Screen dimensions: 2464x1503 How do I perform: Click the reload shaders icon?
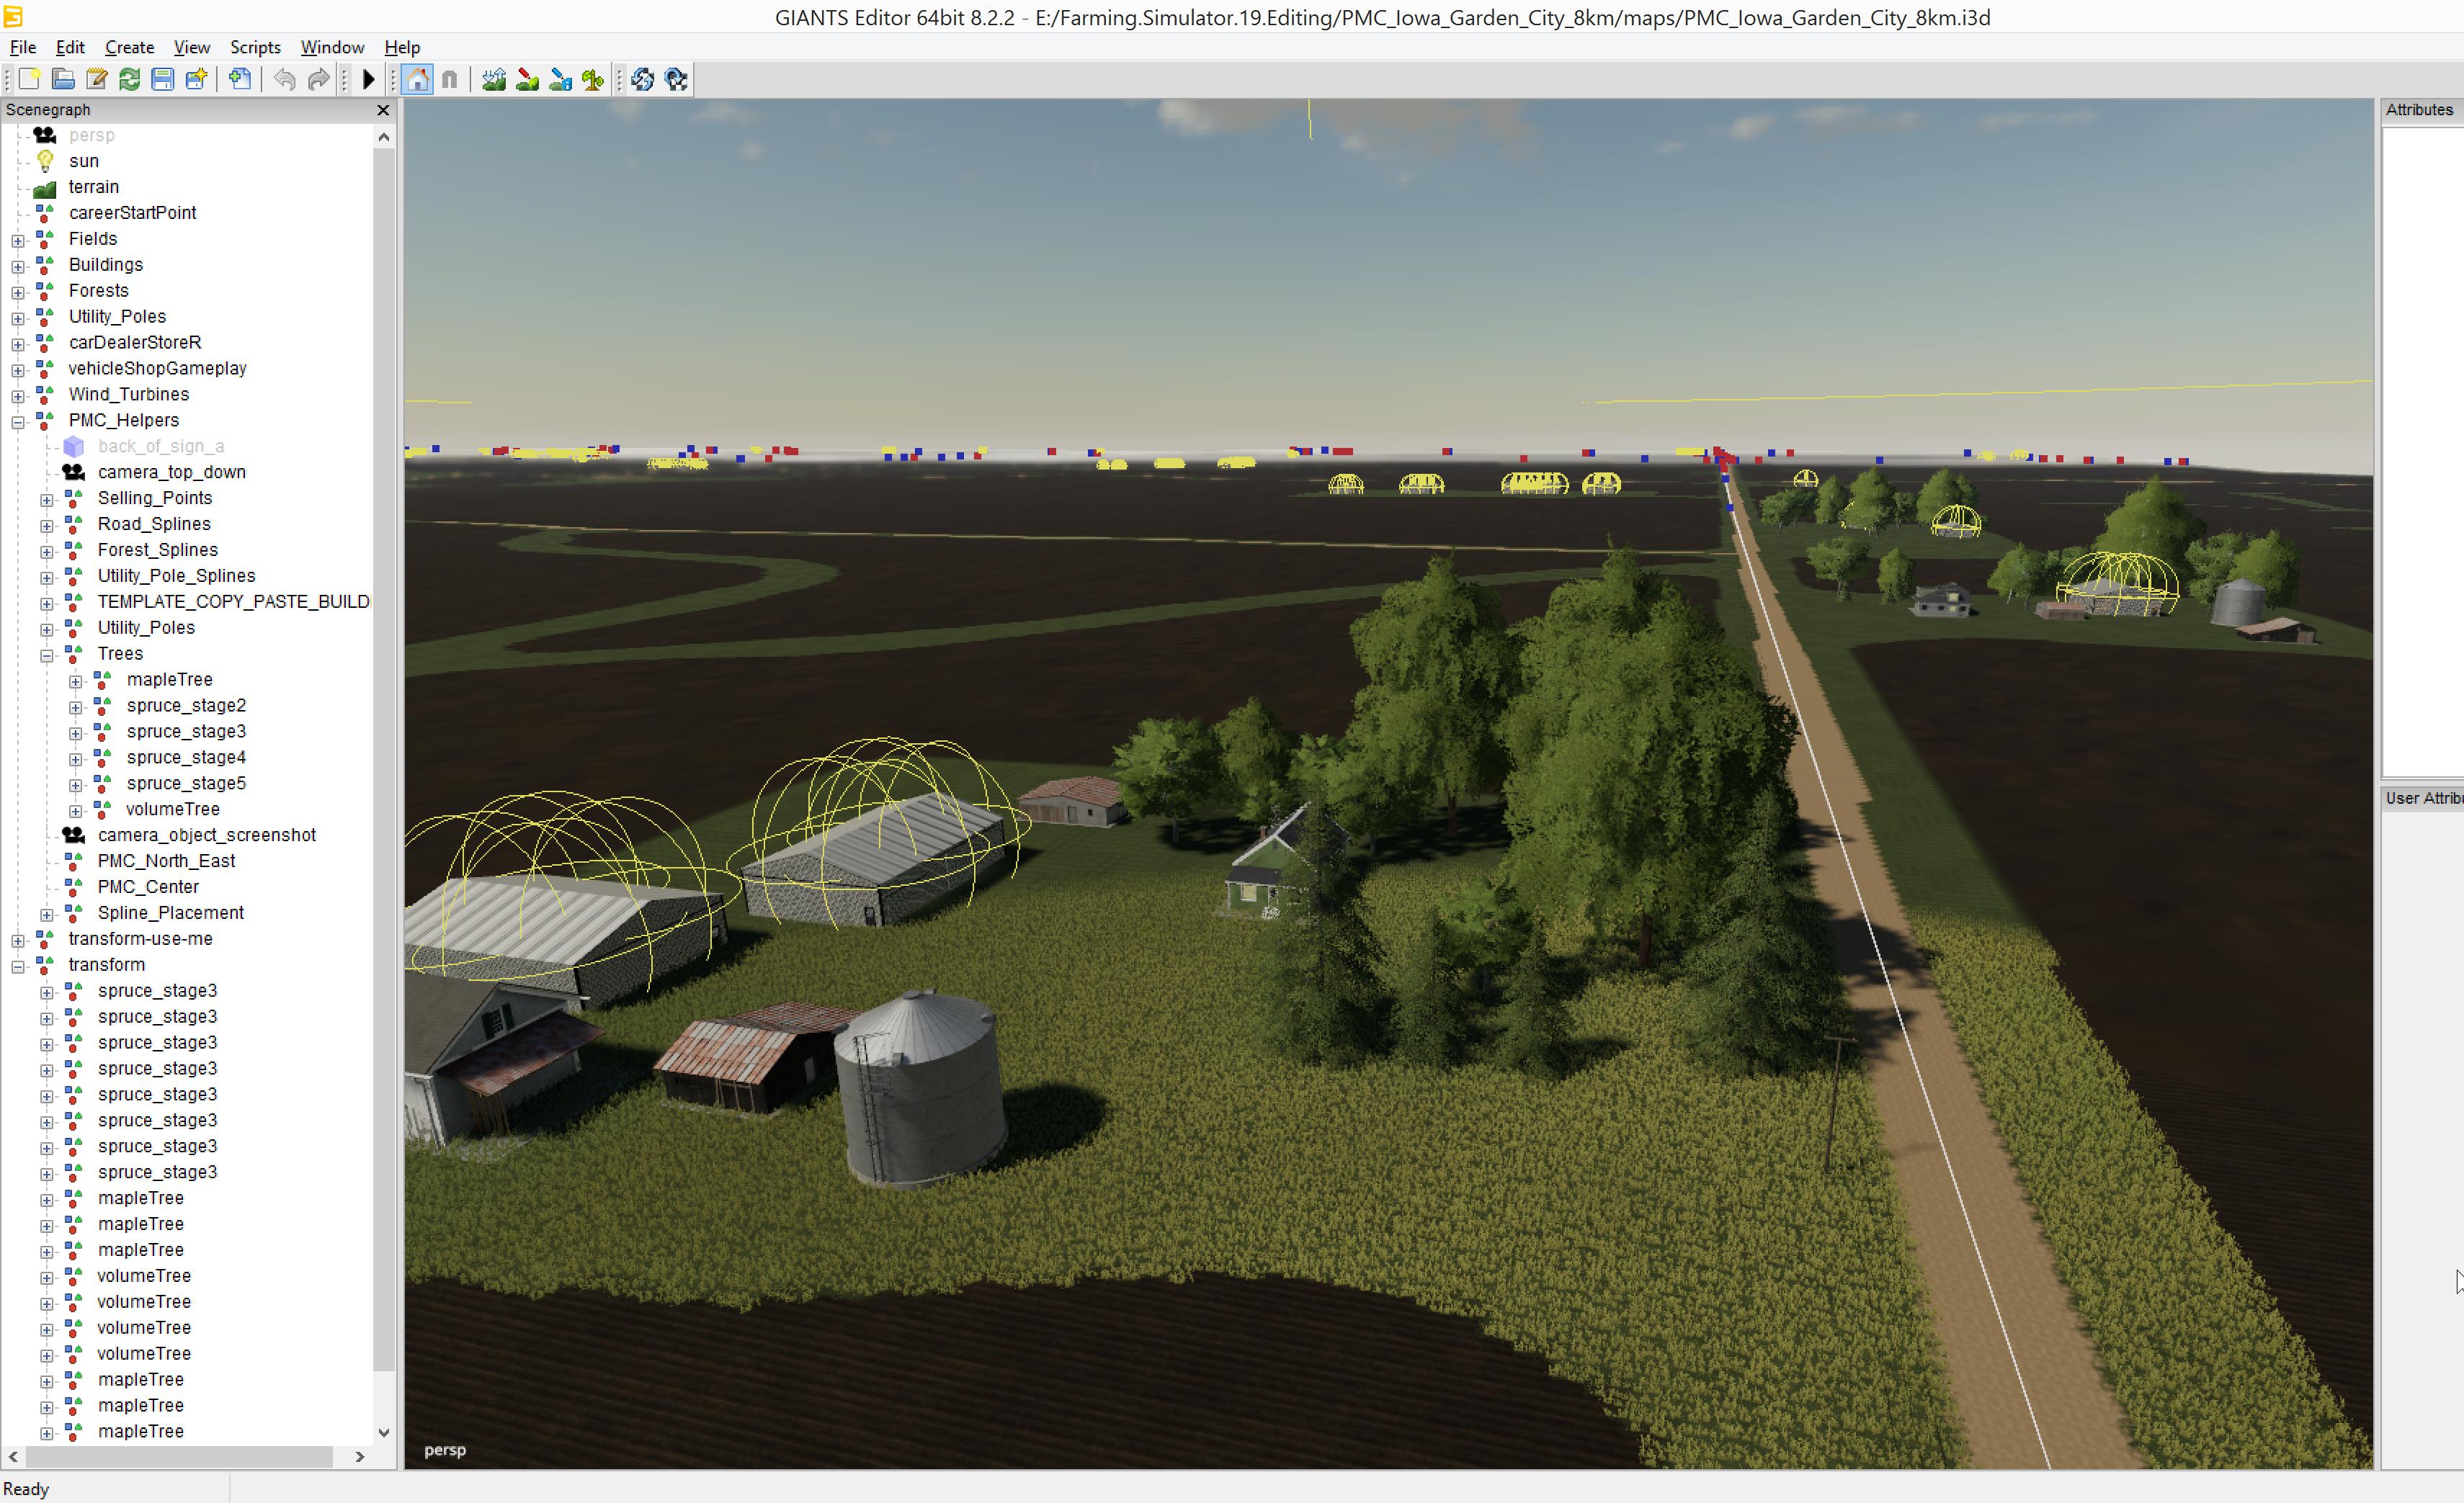pos(643,80)
